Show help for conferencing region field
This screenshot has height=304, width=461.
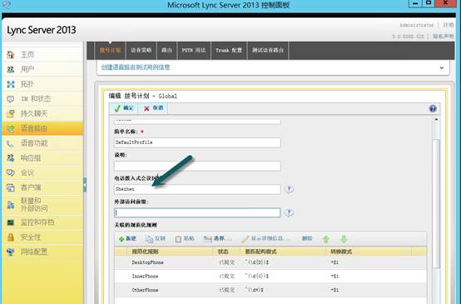pyautogui.click(x=289, y=189)
